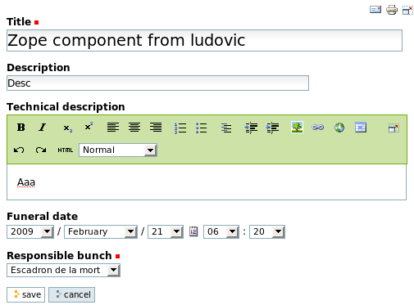Center align the text
The width and height of the screenshot is (414, 305).
point(134,128)
